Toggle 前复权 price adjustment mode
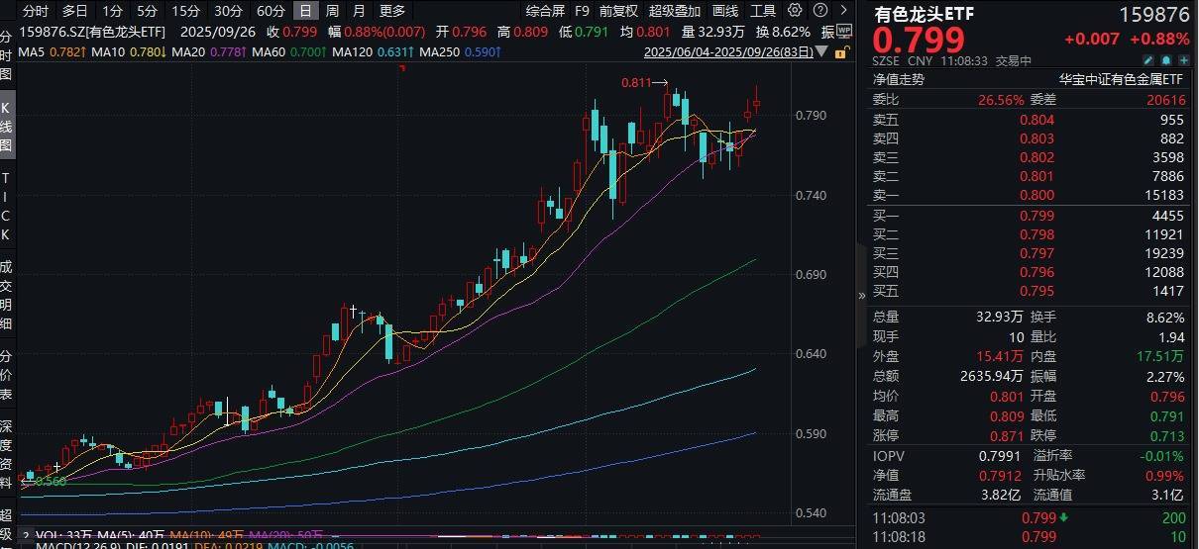 click(618, 11)
